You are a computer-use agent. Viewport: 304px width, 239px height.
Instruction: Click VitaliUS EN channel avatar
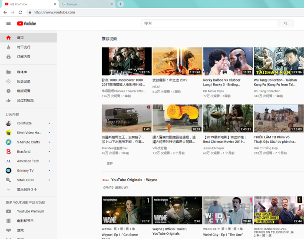(x=9, y=180)
